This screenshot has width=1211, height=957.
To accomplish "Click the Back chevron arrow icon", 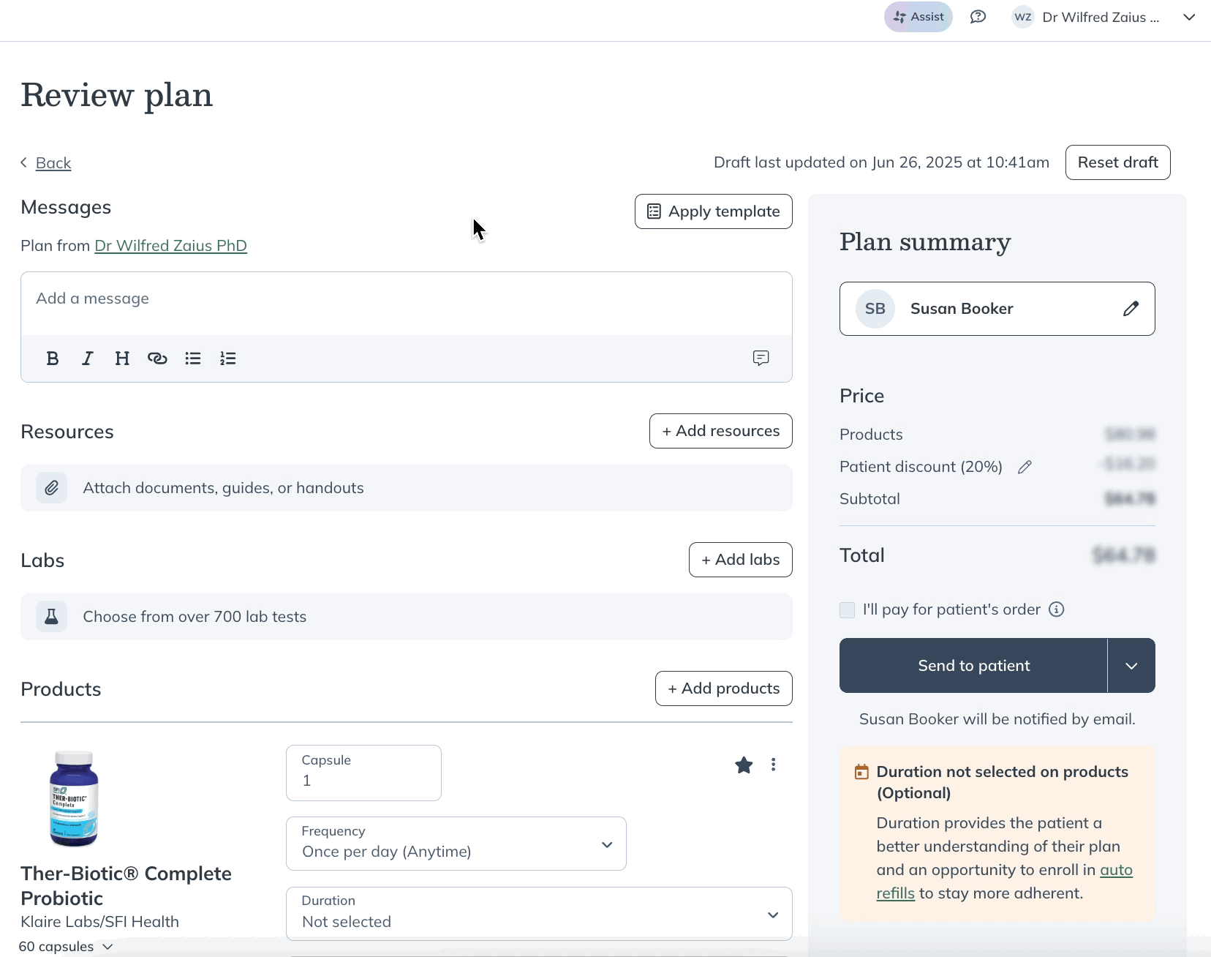I will click(x=24, y=162).
